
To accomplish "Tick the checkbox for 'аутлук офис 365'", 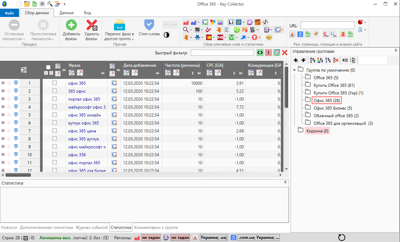I will pos(54,122).
